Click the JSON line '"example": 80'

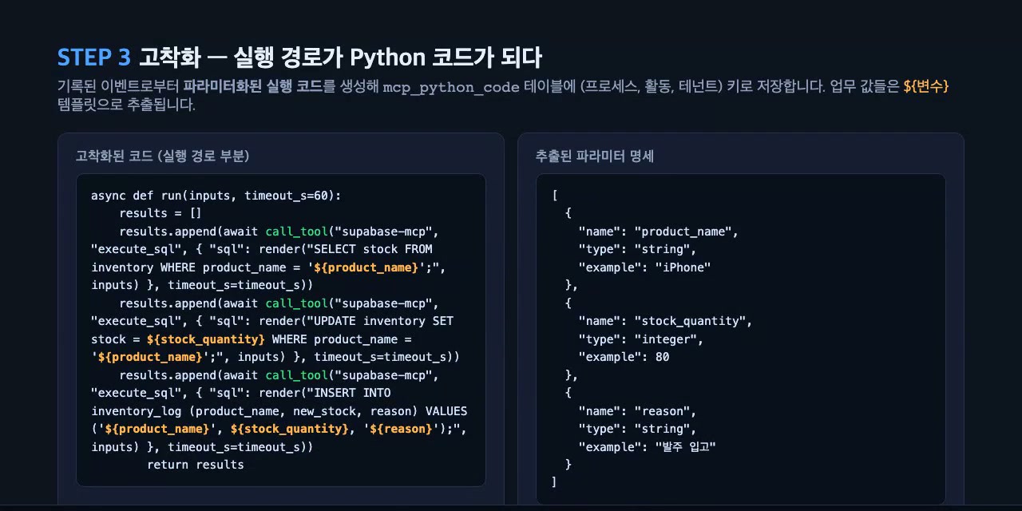click(624, 357)
